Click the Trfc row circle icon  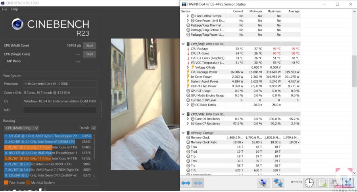(188, 170)
